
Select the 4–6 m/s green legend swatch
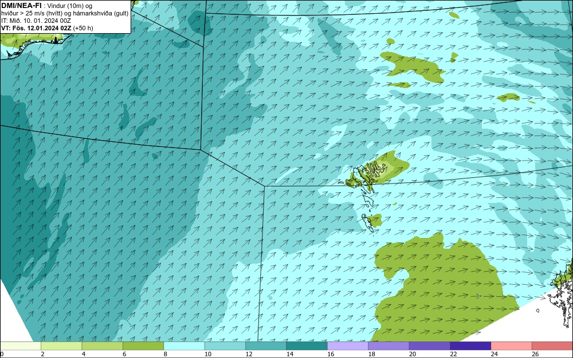103,346
